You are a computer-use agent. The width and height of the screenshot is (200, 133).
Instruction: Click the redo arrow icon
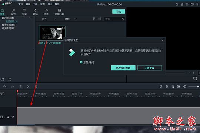click(13, 86)
